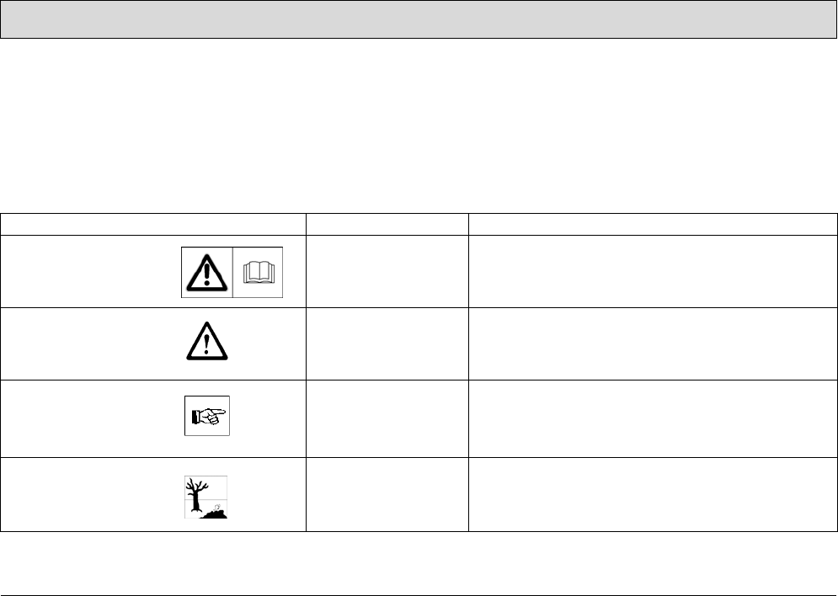Select right cell in standalone warning triangle row
This screenshot has height=596, width=838.
[653, 343]
